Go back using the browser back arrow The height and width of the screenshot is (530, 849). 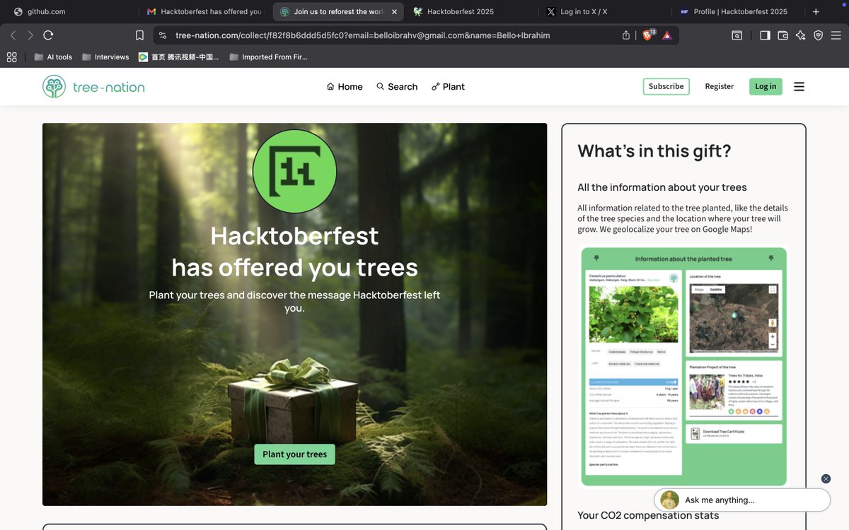[x=13, y=35]
